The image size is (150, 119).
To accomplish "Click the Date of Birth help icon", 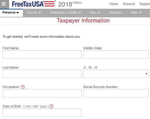I will pyautogui.click(x=51, y=106).
